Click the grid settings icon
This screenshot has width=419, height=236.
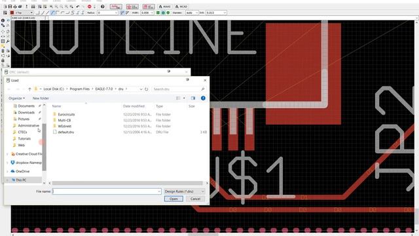(x=5, y=12)
